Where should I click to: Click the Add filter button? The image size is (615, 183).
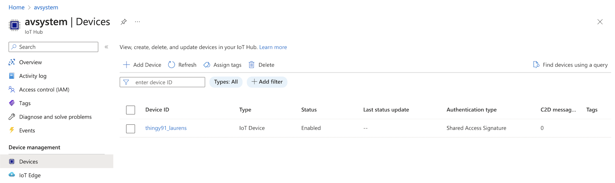[x=267, y=82]
